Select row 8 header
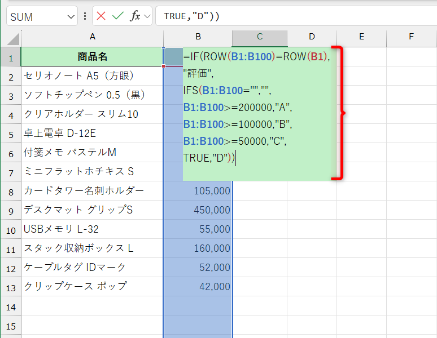This screenshot has height=338, width=437. 11,191
